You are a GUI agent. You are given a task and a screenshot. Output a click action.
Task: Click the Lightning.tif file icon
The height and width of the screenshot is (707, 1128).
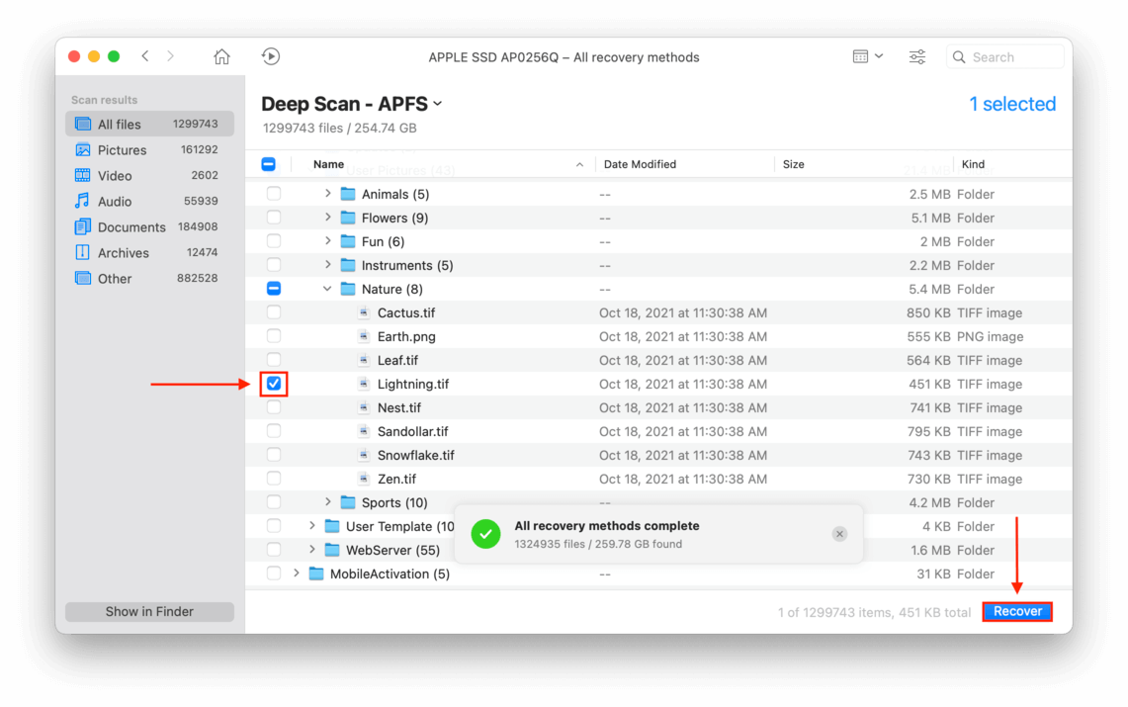pyautogui.click(x=364, y=384)
